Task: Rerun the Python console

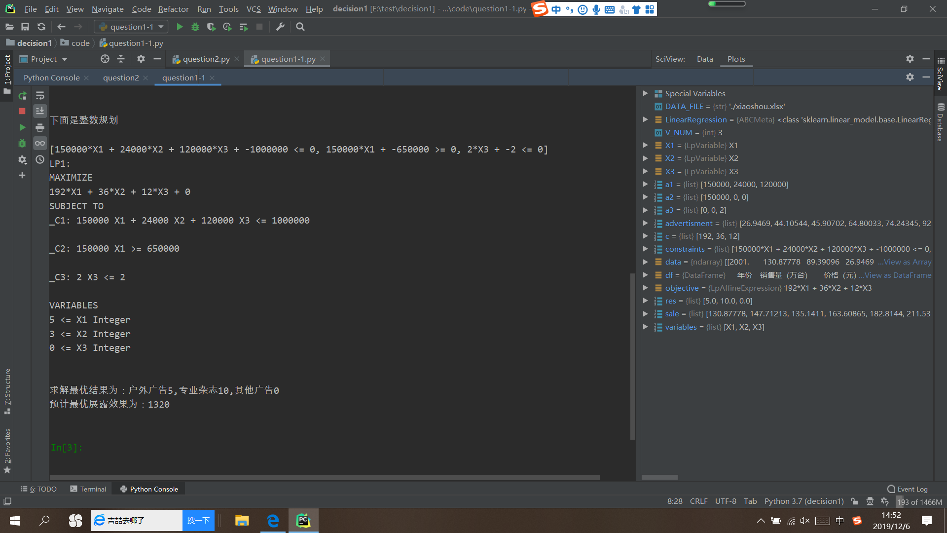Action: pyautogui.click(x=22, y=96)
